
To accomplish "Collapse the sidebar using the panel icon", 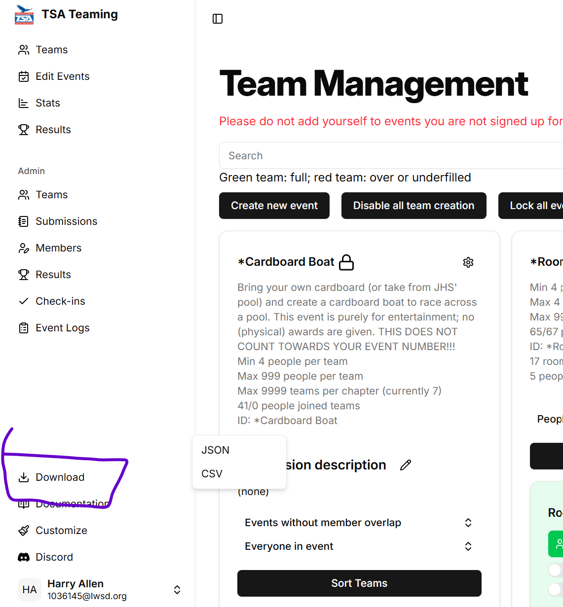I will pos(218,19).
